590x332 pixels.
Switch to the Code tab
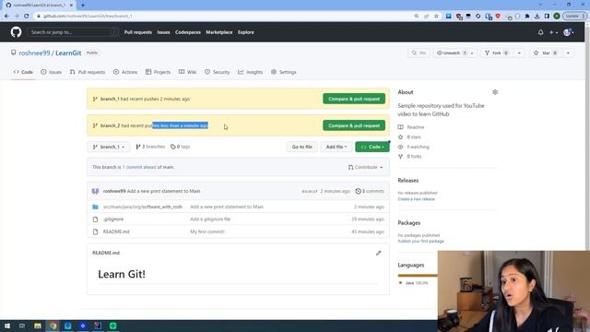[x=23, y=72]
